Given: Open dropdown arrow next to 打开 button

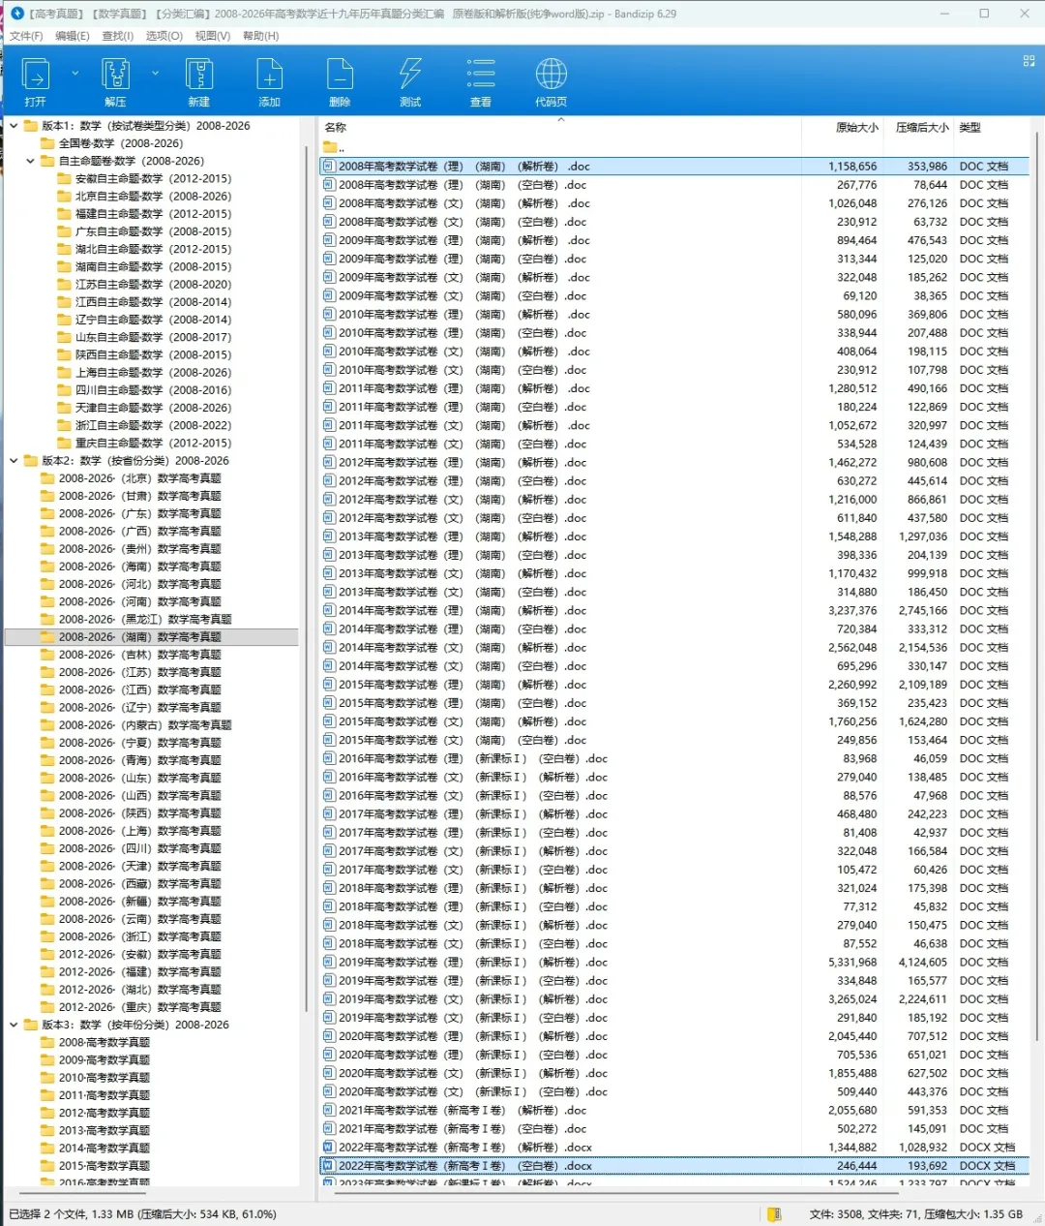Looking at the screenshot, I should [x=75, y=73].
